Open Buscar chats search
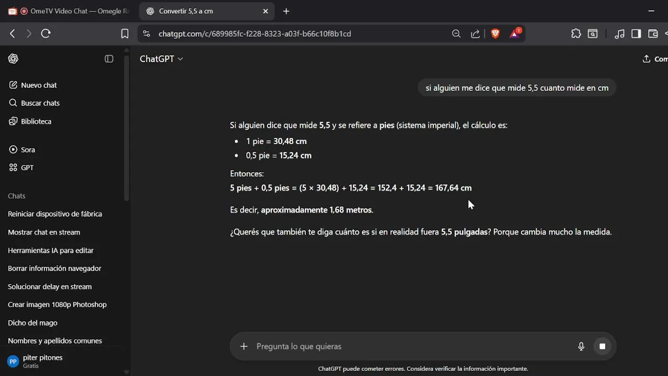The width and height of the screenshot is (668, 376). (34, 103)
